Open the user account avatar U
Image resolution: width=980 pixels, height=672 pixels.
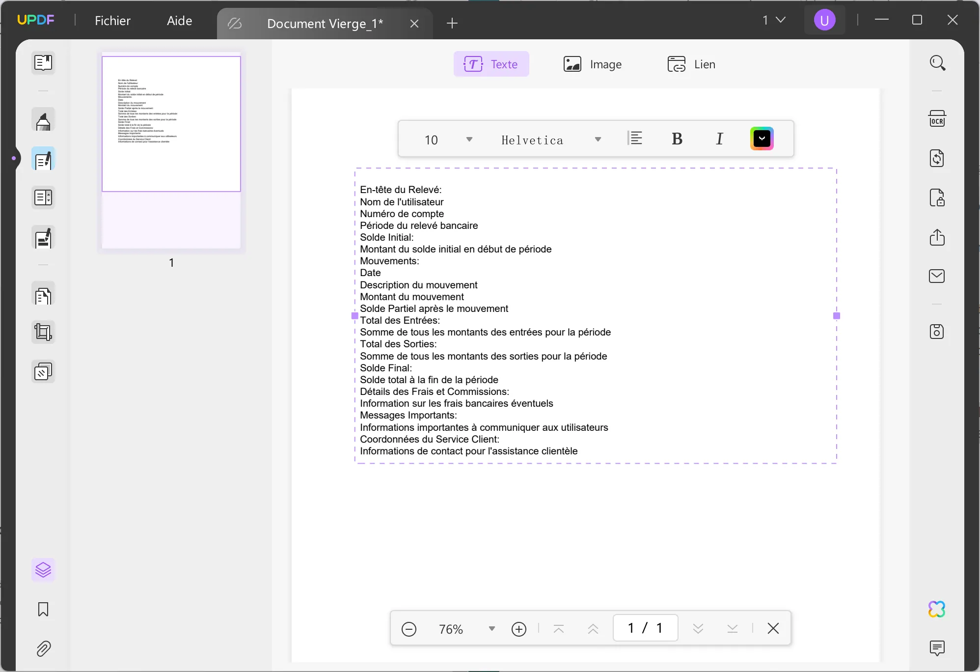pos(824,20)
